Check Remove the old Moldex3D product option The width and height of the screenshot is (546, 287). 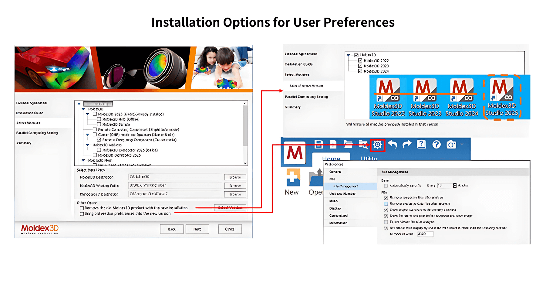point(82,208)
